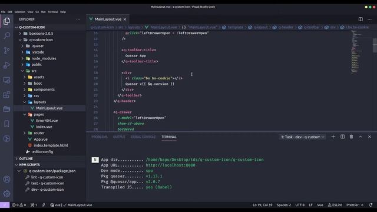Click the Prettier status bar button

pos(355,205)
